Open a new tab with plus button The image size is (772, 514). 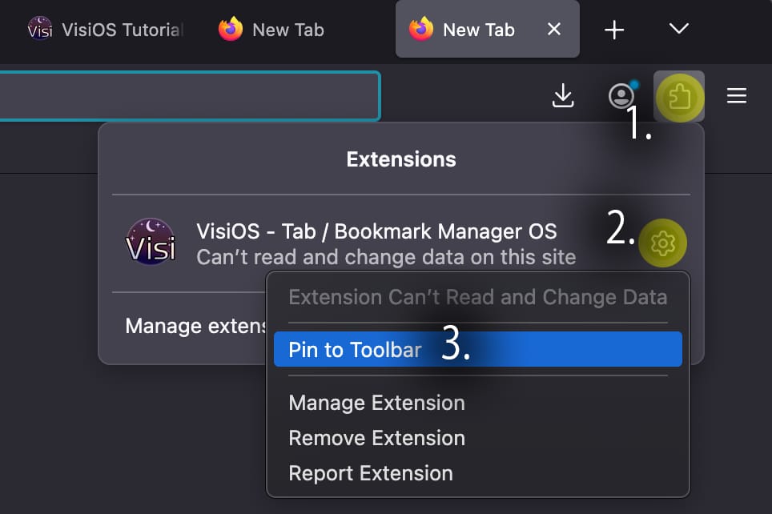click(614, 30)
